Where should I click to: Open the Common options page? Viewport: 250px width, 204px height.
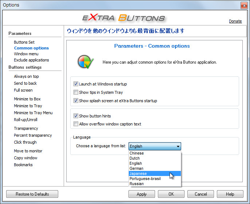tap(31, 48)
